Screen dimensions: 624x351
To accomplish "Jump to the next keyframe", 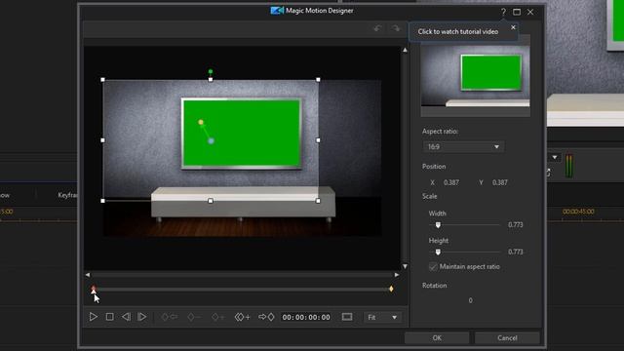I will tap(266, 317).
